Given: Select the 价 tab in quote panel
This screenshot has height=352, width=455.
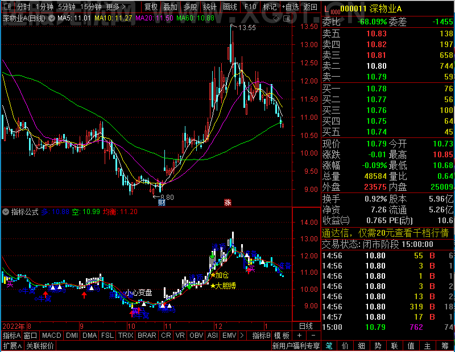Looking at the screenshot, I should [x=345, y=346].
